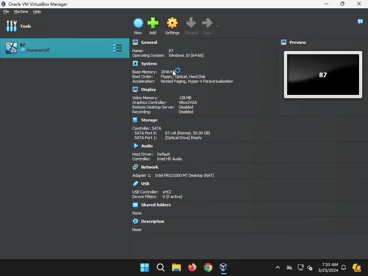Click the '128 MB' video memory value
Screen dimensions: 368x276
pyautogui.click(x=185, y=98)
